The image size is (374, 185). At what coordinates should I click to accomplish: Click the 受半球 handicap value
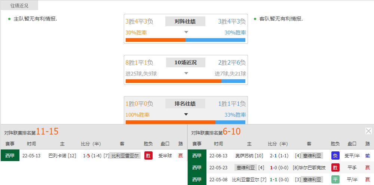165,156
